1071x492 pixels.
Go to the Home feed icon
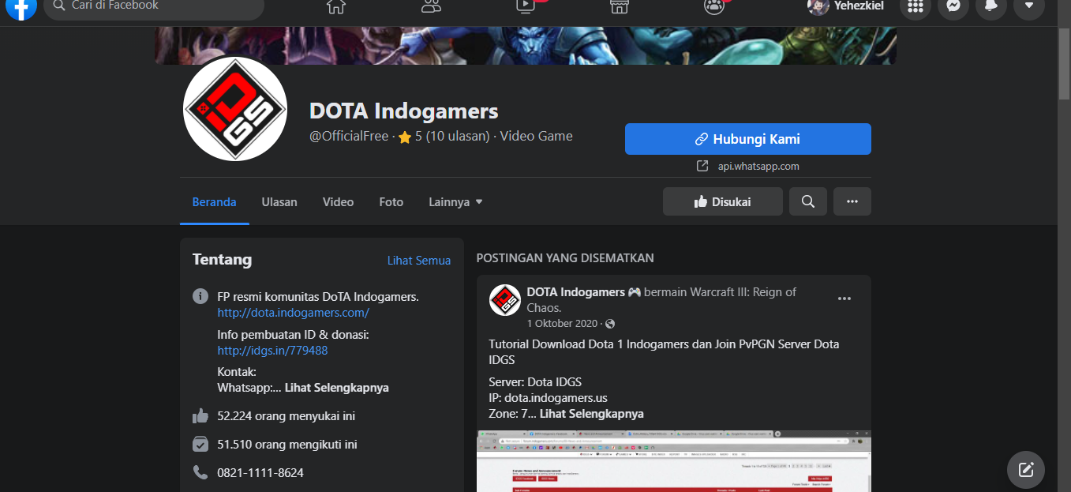click(336, 6)
